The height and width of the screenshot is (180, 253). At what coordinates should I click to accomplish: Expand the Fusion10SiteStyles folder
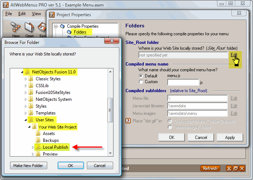26,93
